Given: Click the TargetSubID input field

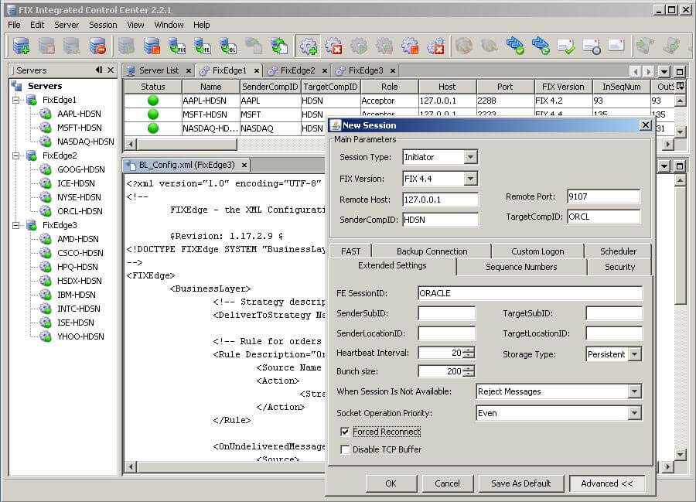Looking at the screenshot, I should pos(614,313).
